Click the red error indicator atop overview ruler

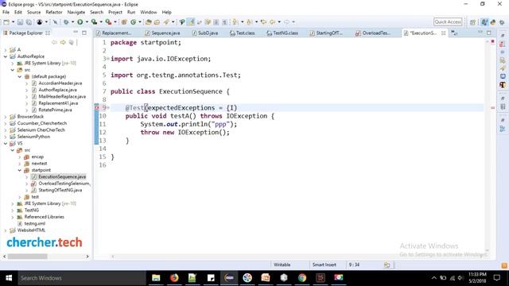coord(492,42)
